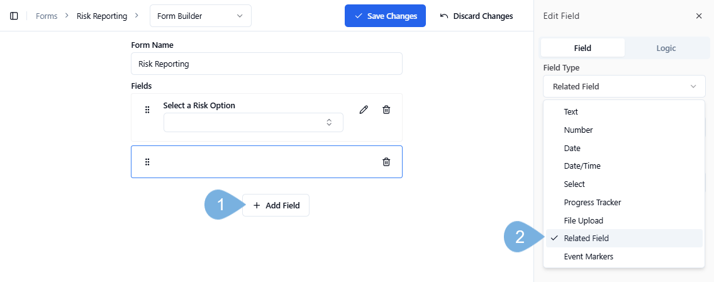Click the pencil edit icon for Risk Option
Image resolution: width=714 pixels, height=282 pixels.
[364, 110]
